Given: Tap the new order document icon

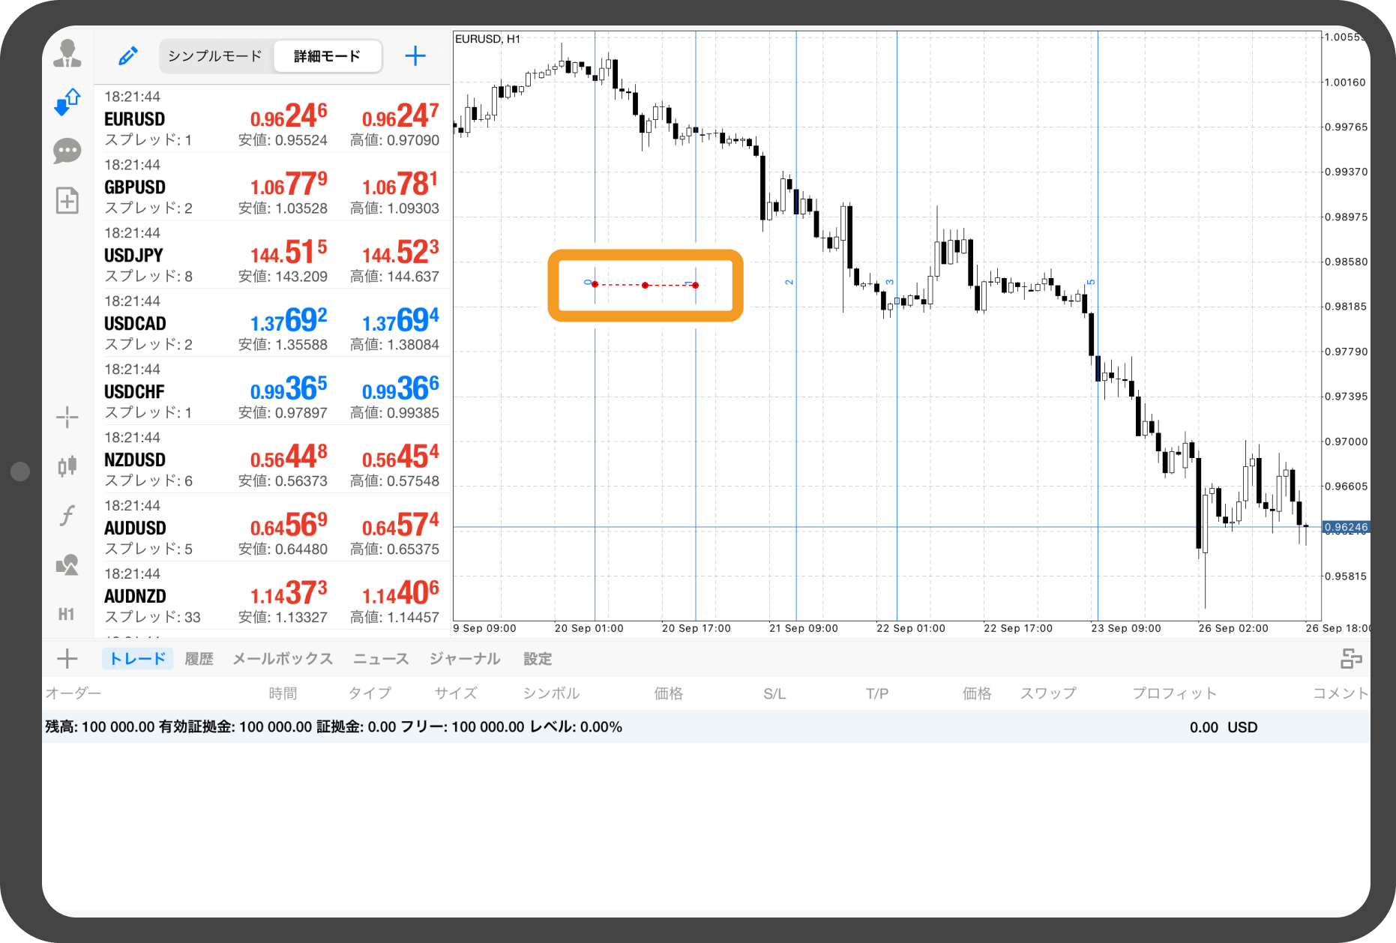Looking at the screenshot, I should point(67,200).
